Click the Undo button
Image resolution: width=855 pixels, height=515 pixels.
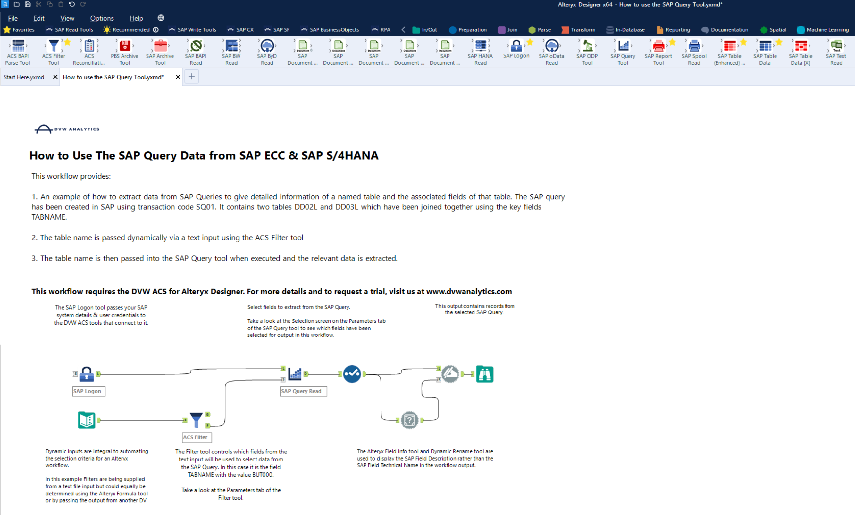(72, 4)
